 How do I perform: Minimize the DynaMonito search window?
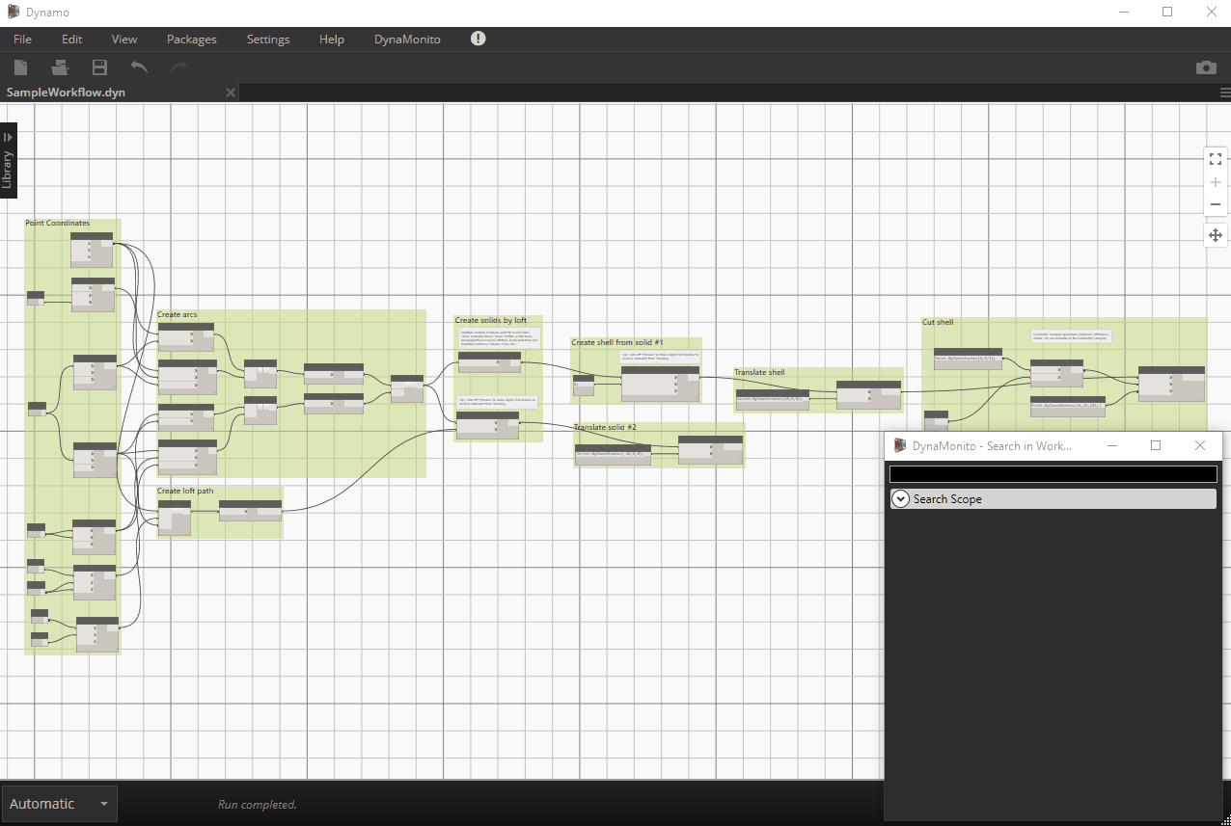click(x=1111, y=445)
